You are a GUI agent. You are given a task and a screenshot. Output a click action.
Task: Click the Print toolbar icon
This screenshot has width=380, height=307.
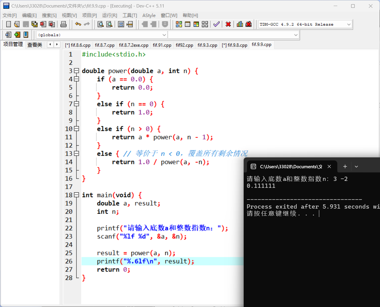(63, 24)
